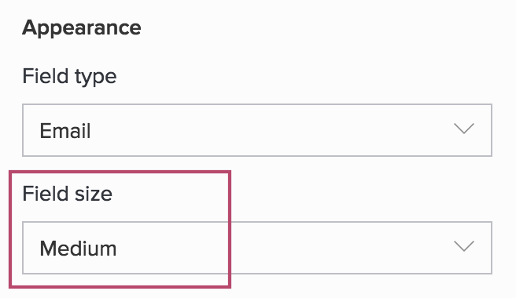The image size is (516, 298).
Task: Open the Field type dropdown
Action: pyautogui.click(x=257, y=130)
